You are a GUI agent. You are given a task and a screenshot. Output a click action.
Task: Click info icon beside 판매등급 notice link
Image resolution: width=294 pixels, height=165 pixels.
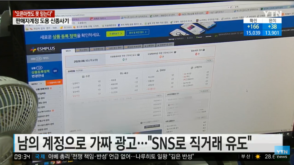141,123
